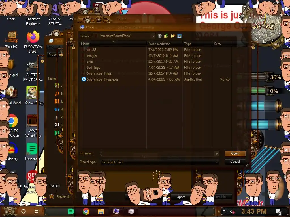Open the Internet Explorer desktop shortcut
Image resolution: width=290 pixels, height=217 pixels.
(33, 21)
